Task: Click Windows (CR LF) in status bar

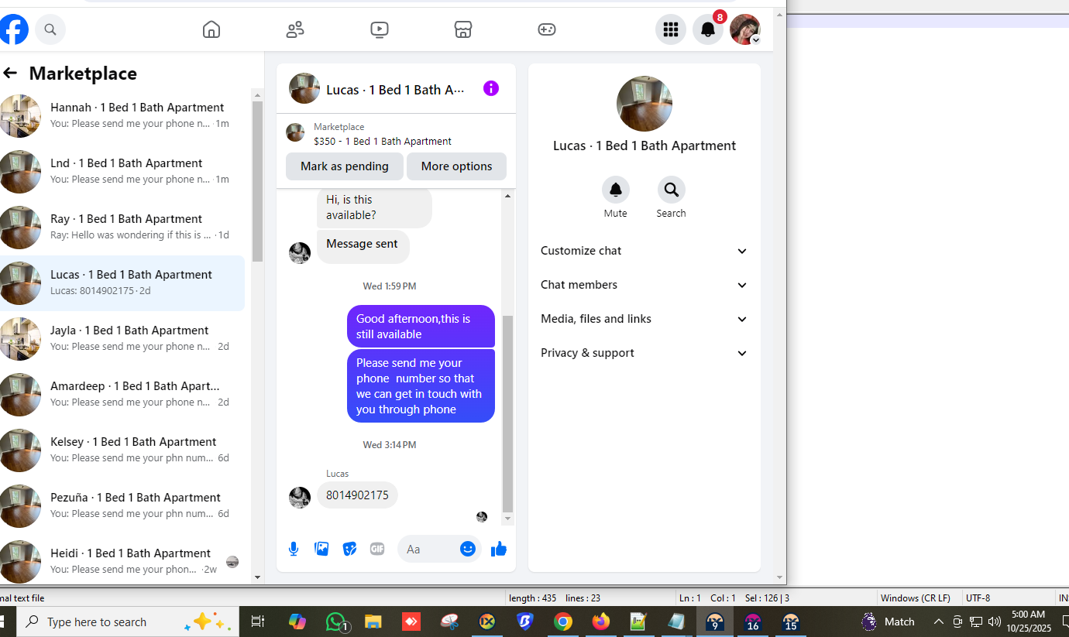Action: point(916,598)
